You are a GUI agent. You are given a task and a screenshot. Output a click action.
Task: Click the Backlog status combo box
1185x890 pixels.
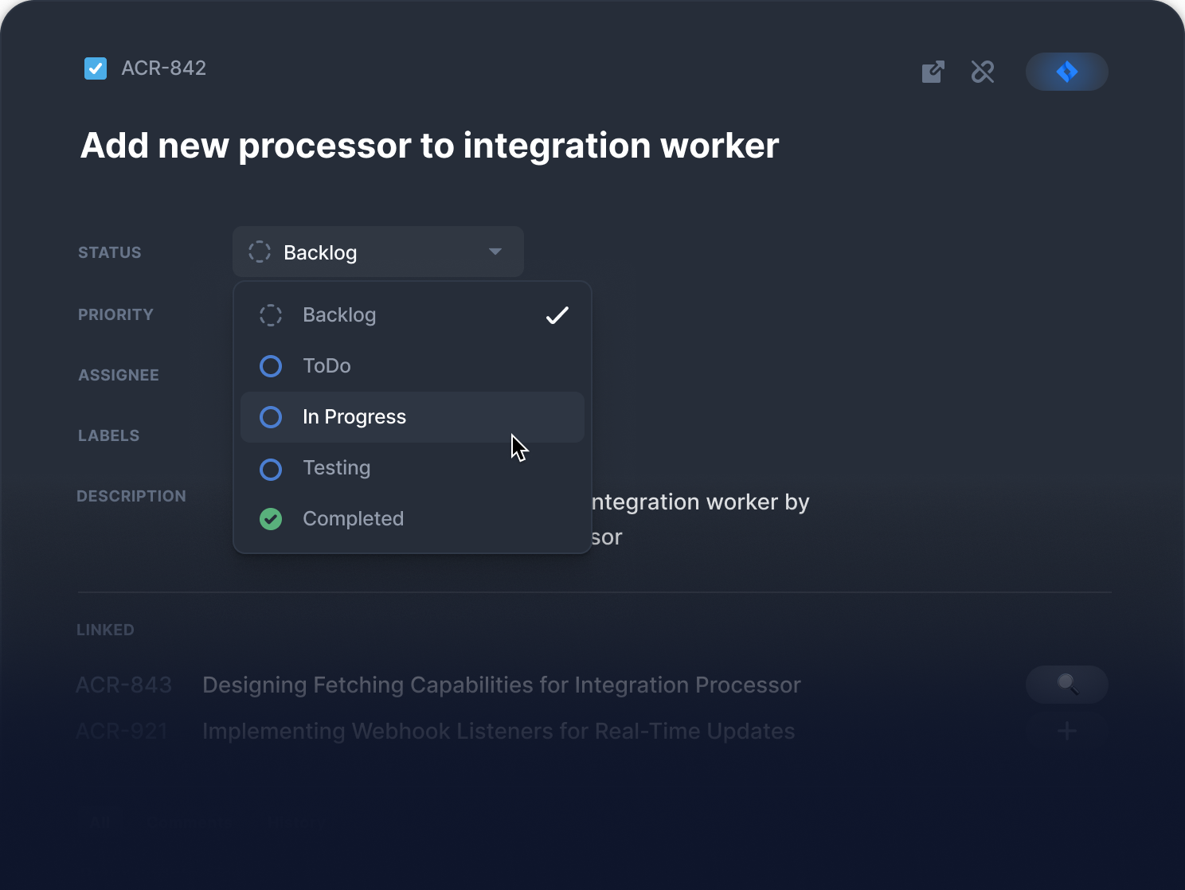click(377, 252)
